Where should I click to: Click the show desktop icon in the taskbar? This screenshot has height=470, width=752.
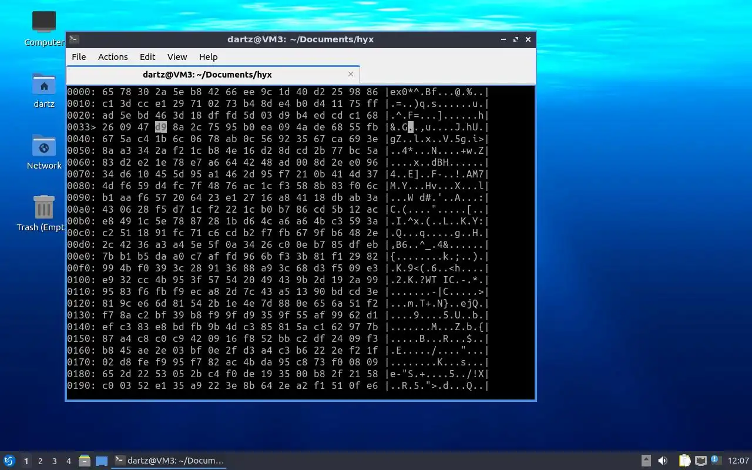click(x=102, y=461)
